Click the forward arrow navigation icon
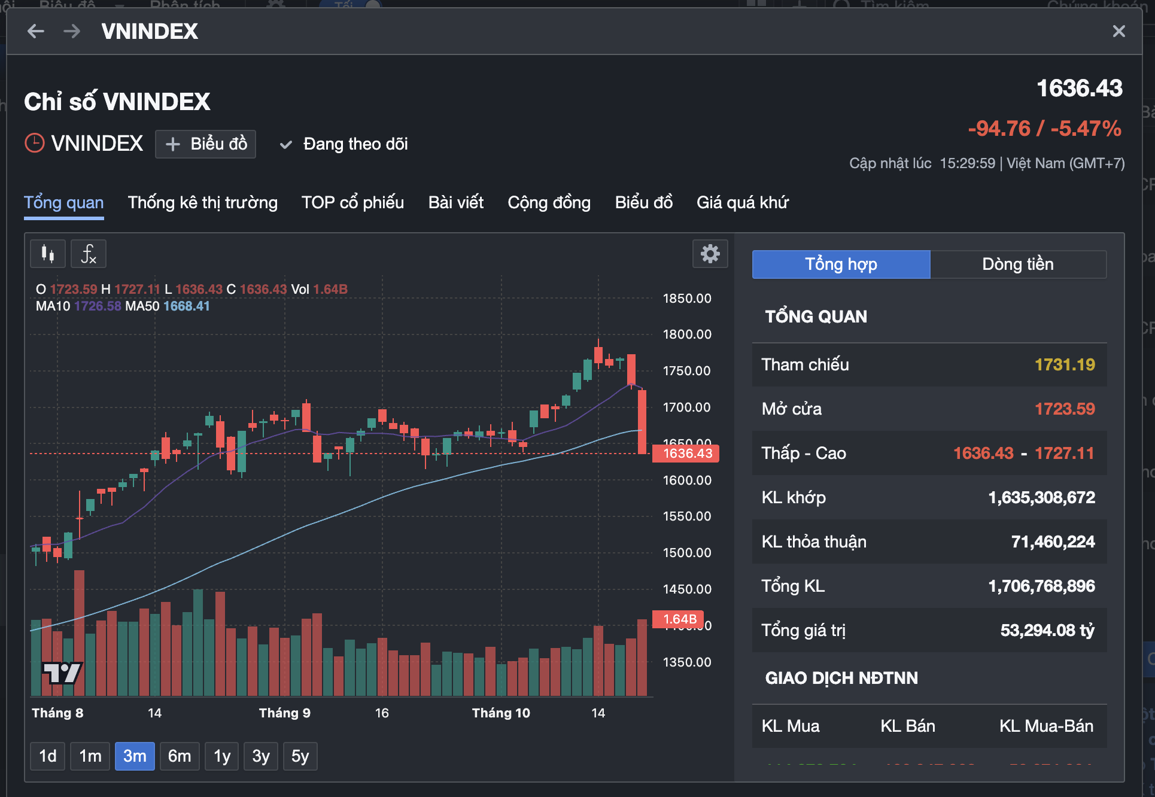The image size is (1155, 797). [72, 31]
